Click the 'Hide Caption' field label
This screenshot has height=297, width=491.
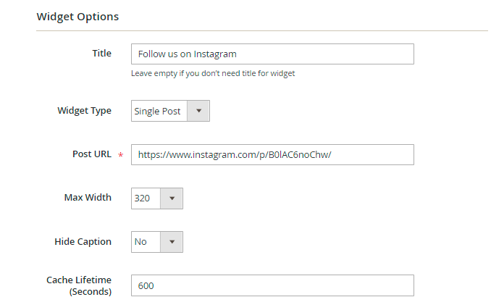click(x=83, y=241)
